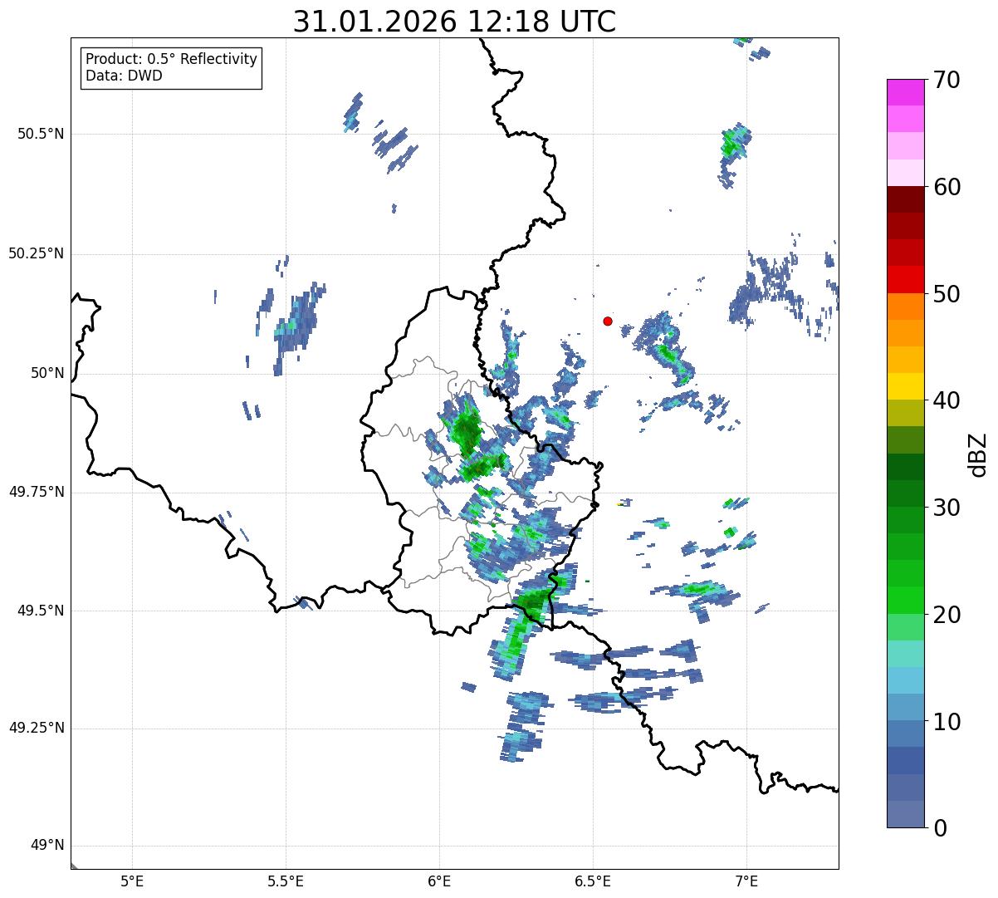Image resolution: width=998 pixels, height=898 pixels.
Task: Click the 49°N latitude label
Action: click(47, 846)
